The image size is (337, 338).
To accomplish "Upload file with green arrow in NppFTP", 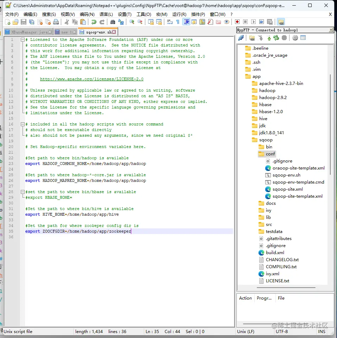I will point(269,38).
